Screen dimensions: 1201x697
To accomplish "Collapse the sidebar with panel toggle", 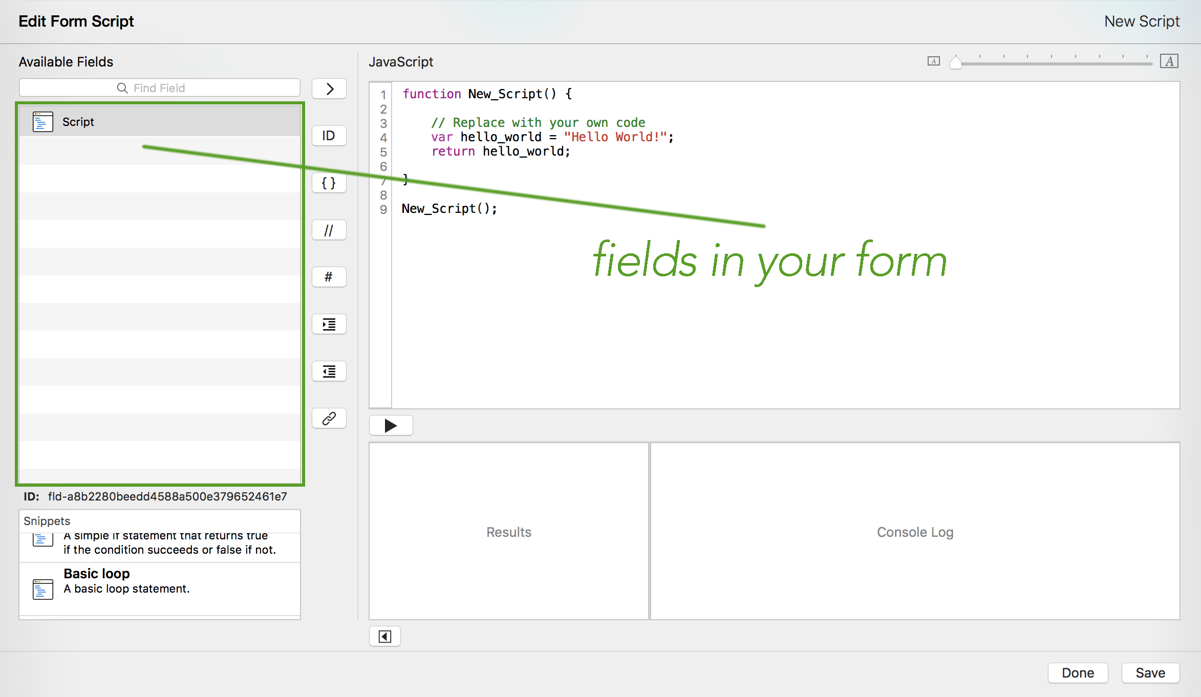I will [384, 637].
